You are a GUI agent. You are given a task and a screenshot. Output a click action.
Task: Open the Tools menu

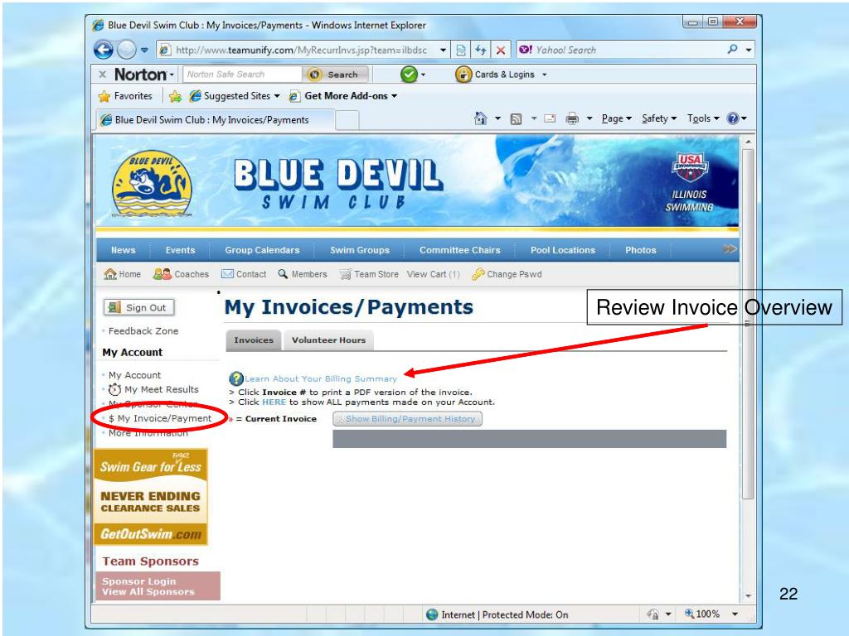point(703,118)
